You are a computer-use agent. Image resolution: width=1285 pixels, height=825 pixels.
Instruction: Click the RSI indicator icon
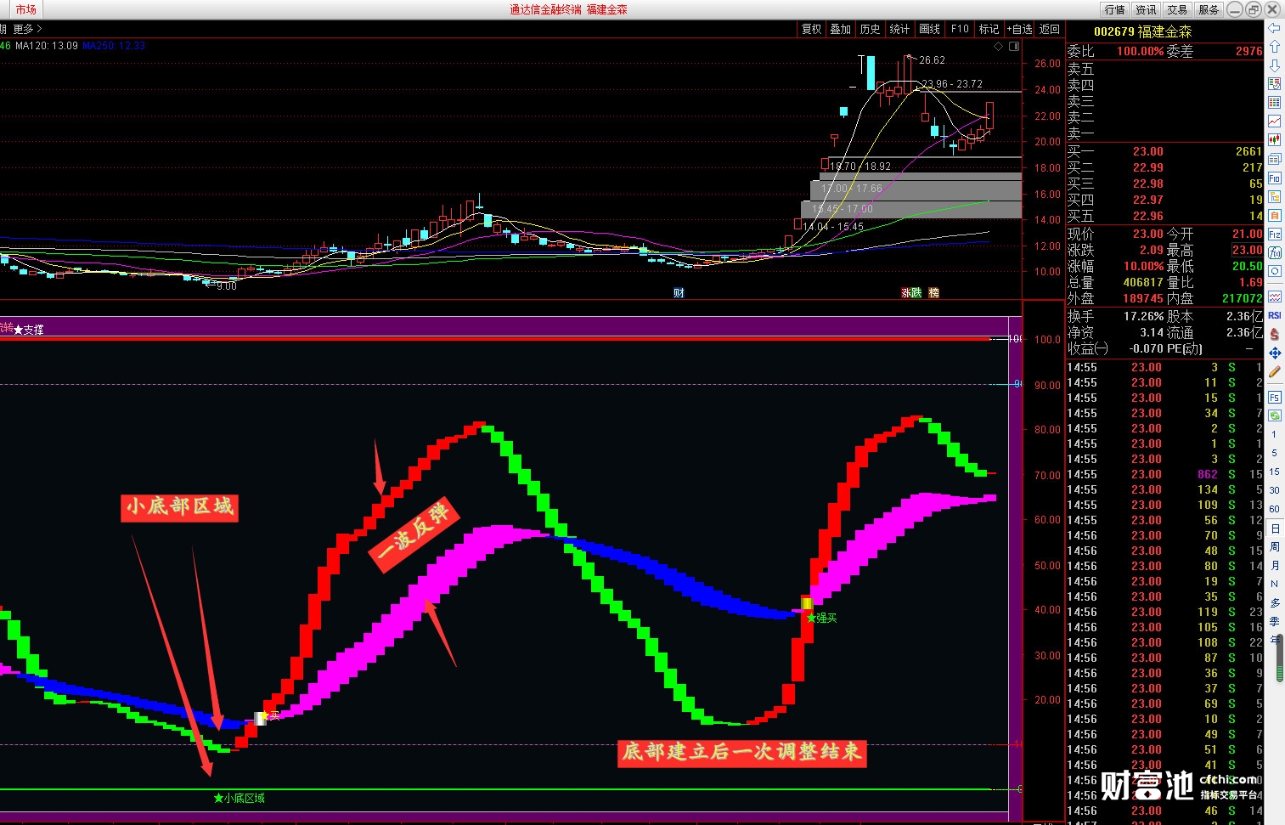point(1274,315)
